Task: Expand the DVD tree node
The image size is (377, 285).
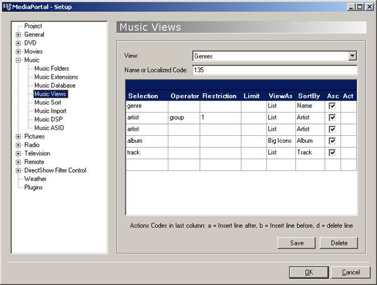Action: 18,43
